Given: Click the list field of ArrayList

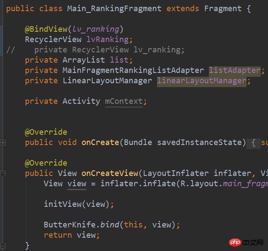Looking at the screenshot, I should (x=119, y=60).
